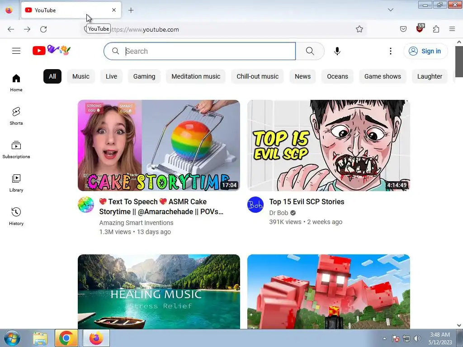
Task: Open uBlock Origin extension icon
Action: coord(420,28)
